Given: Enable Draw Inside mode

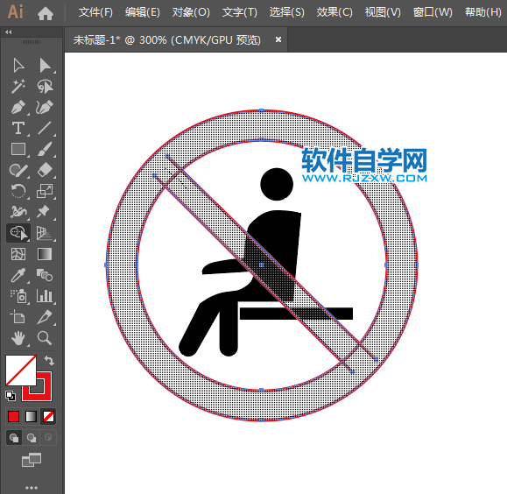Looking at the screenshot, I should point(48,438).
